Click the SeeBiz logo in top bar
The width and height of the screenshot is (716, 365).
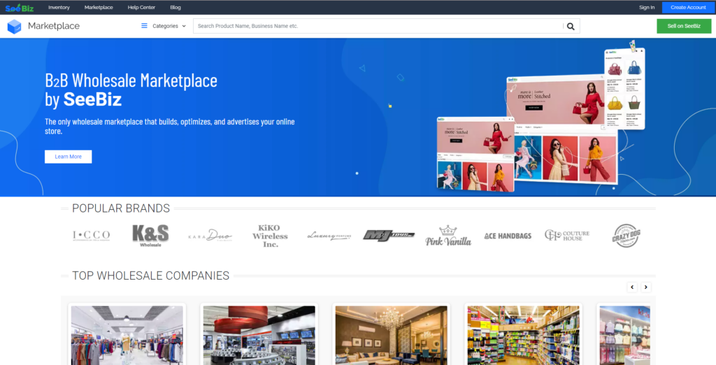pyautogui.click(x=20, y=7)
